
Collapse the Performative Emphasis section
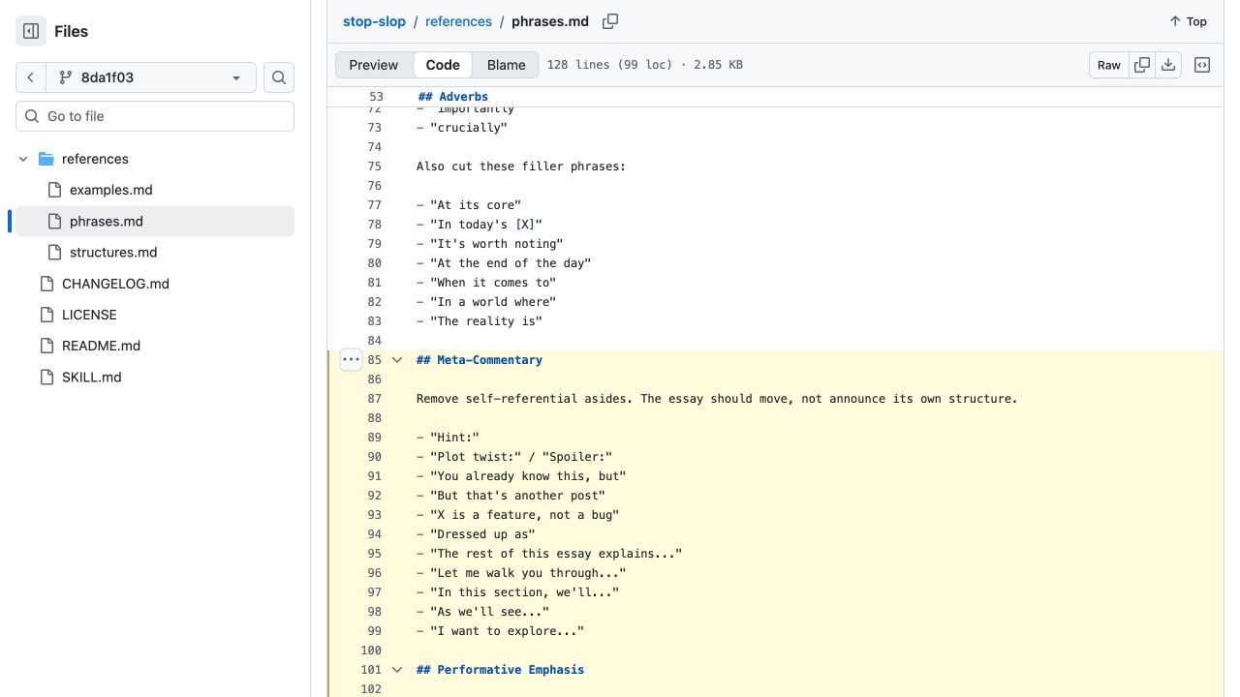pos(396,670)
